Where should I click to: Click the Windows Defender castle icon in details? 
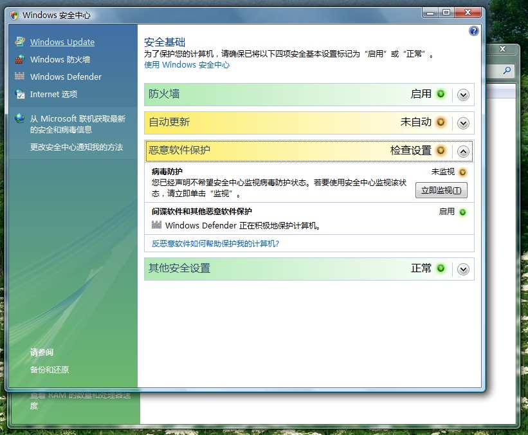click(x=156, y=225)
